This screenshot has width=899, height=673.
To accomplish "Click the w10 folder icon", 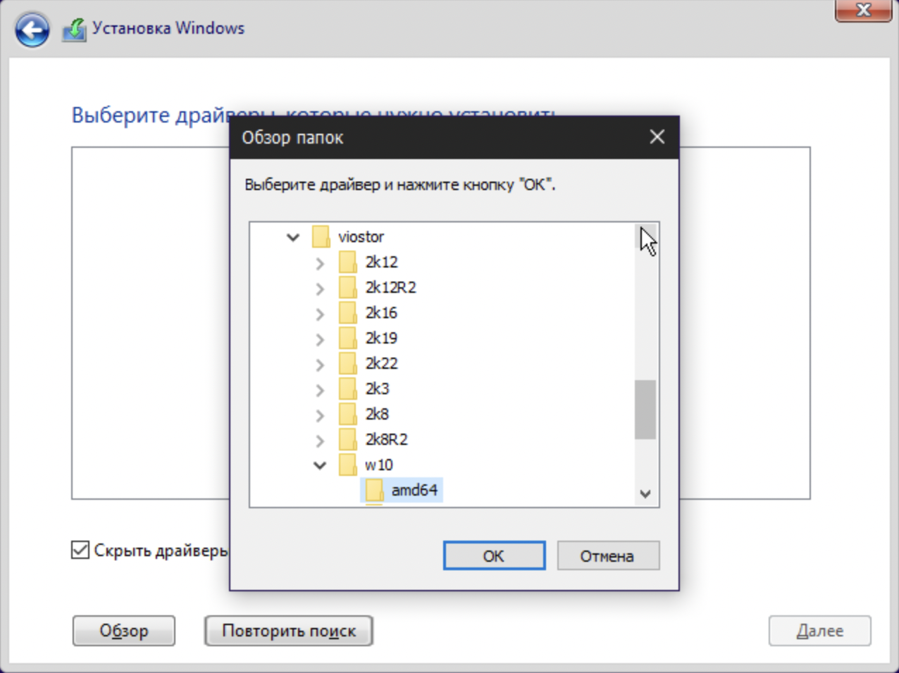I will tap(347, 465).
